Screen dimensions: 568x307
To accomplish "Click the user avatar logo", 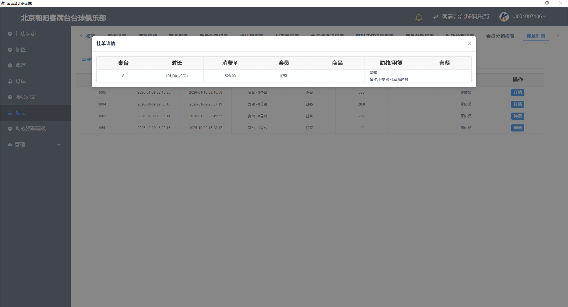I will (x=504, y=17).
